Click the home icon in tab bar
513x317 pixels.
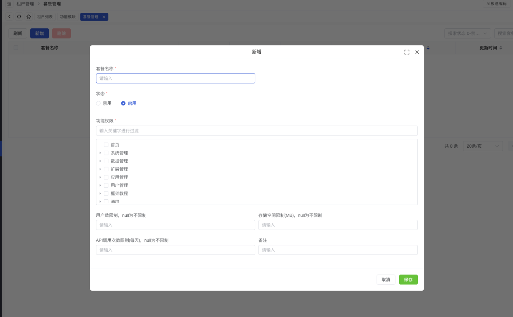click(x=29, y=17)
